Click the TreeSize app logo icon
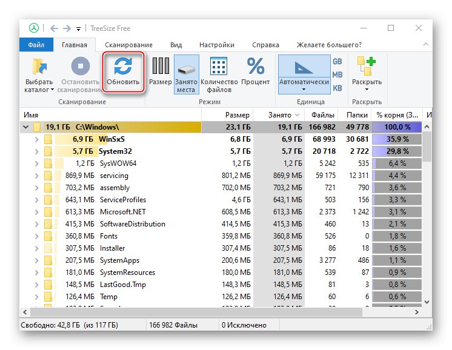 34,28
